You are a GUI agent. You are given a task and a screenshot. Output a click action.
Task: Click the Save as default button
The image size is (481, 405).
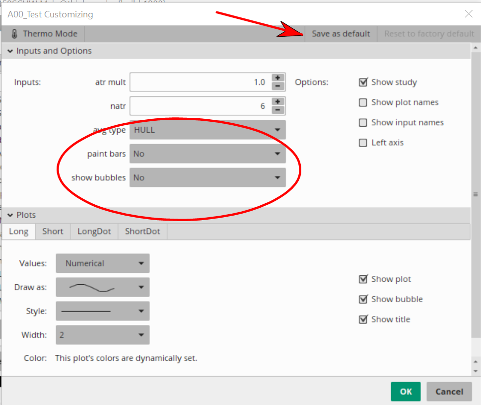click(341, 34)
